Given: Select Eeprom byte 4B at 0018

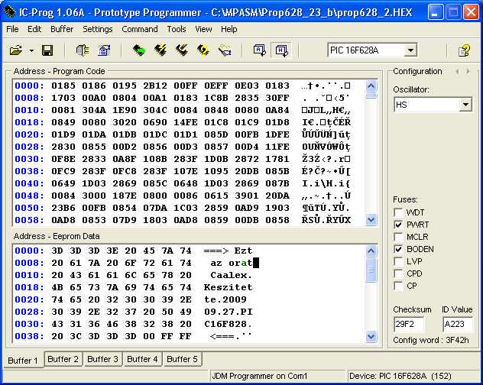Looking at the screenshot, I should pos(57,287).
